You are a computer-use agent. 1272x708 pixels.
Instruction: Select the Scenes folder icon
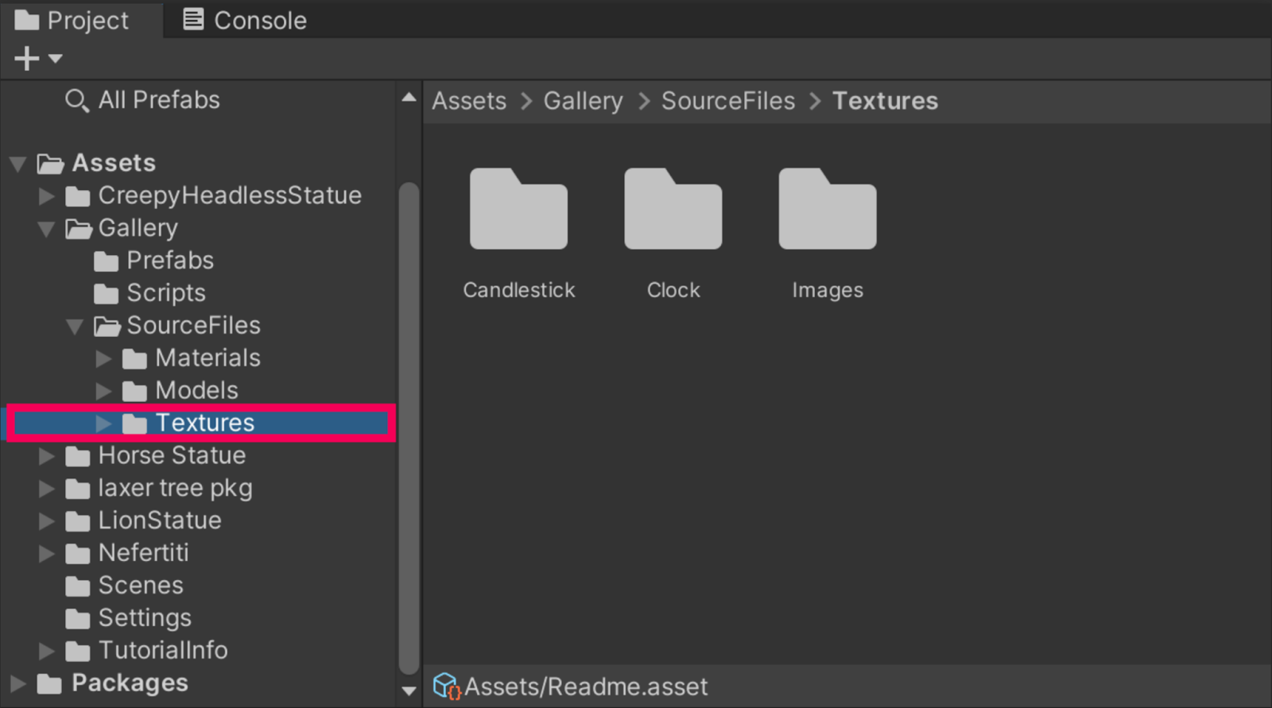pos(77,586)
